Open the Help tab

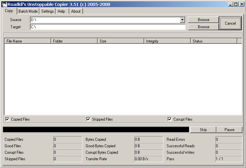pyautogui.click(x=61, y=11)
